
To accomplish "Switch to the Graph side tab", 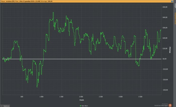I will [x=175, y=5].
